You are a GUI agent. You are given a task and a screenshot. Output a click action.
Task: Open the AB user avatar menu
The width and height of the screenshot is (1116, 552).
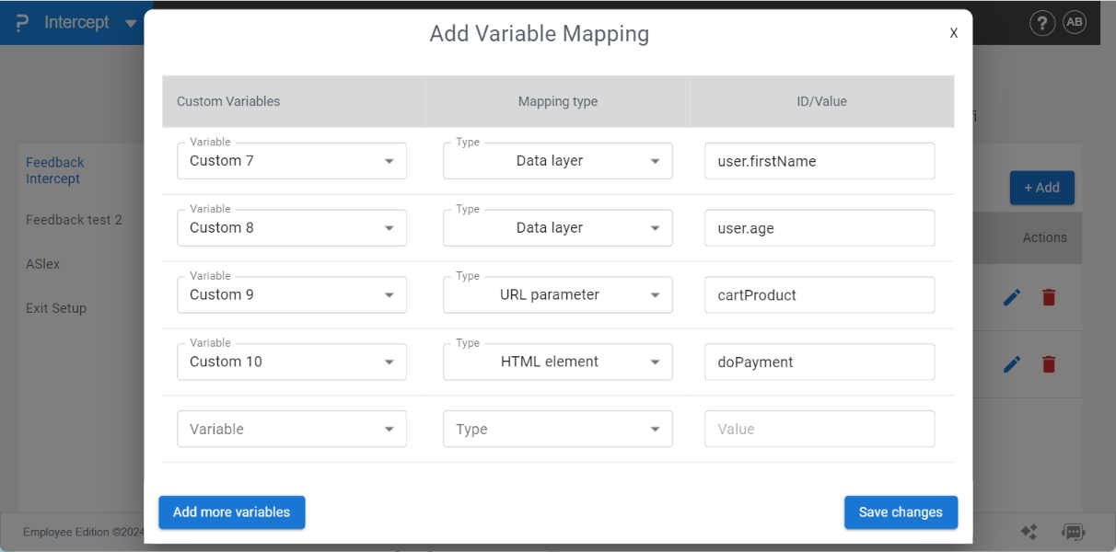[1075, 22]
